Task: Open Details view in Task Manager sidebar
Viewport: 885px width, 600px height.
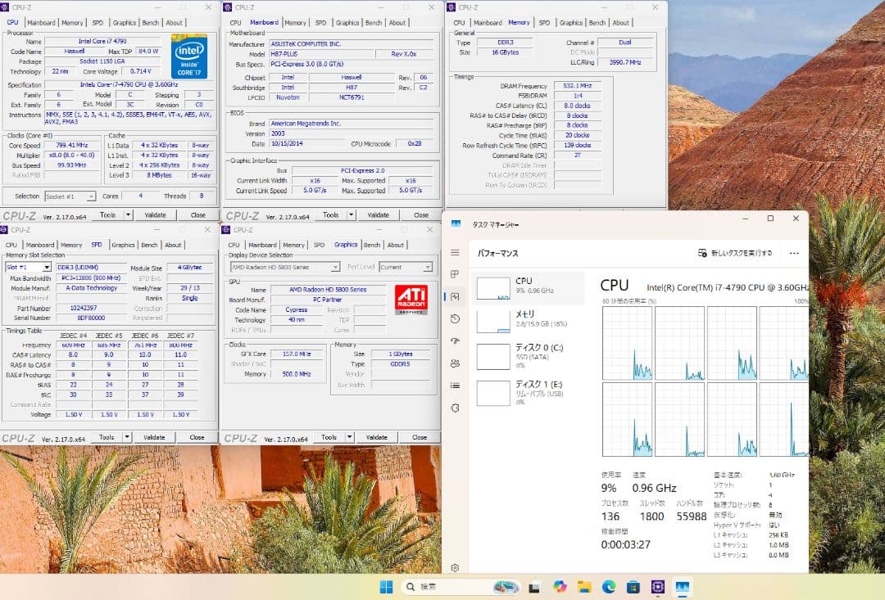Action: click(x=455, y=385)
